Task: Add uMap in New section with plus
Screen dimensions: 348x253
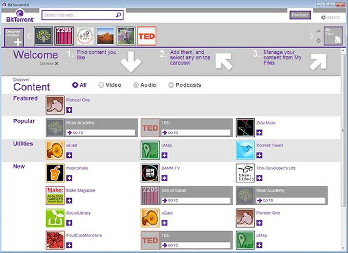Action: pyautogui.click(x=260, y=245)
